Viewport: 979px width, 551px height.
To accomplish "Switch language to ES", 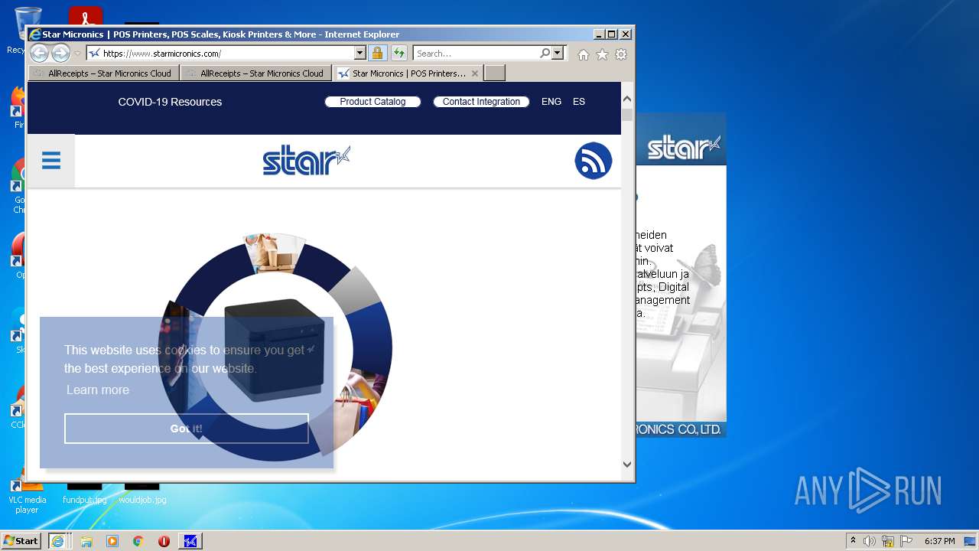I will (579, 102).
